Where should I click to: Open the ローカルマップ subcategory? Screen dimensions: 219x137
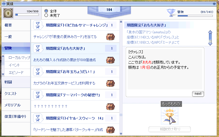click(x=19, y=58)
